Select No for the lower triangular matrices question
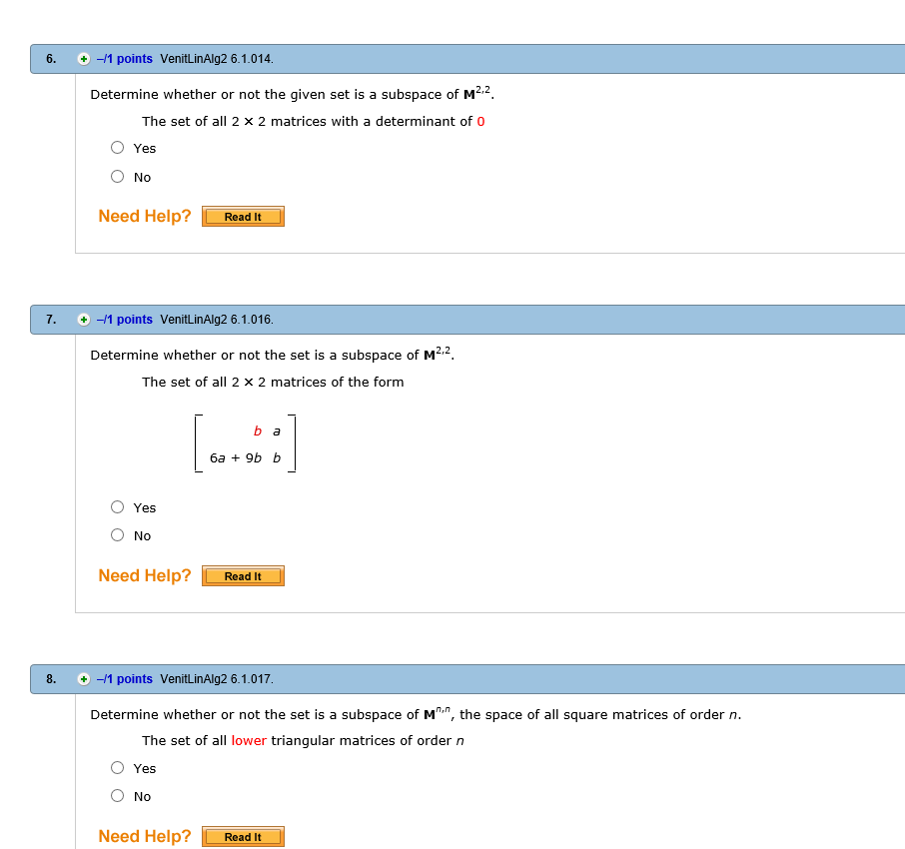The height and width of the screenshot is (849, 905). 117,795
